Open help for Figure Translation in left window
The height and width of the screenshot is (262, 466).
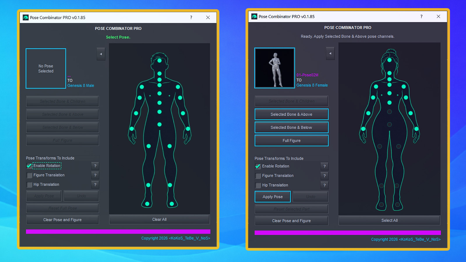tap(95, 175)
